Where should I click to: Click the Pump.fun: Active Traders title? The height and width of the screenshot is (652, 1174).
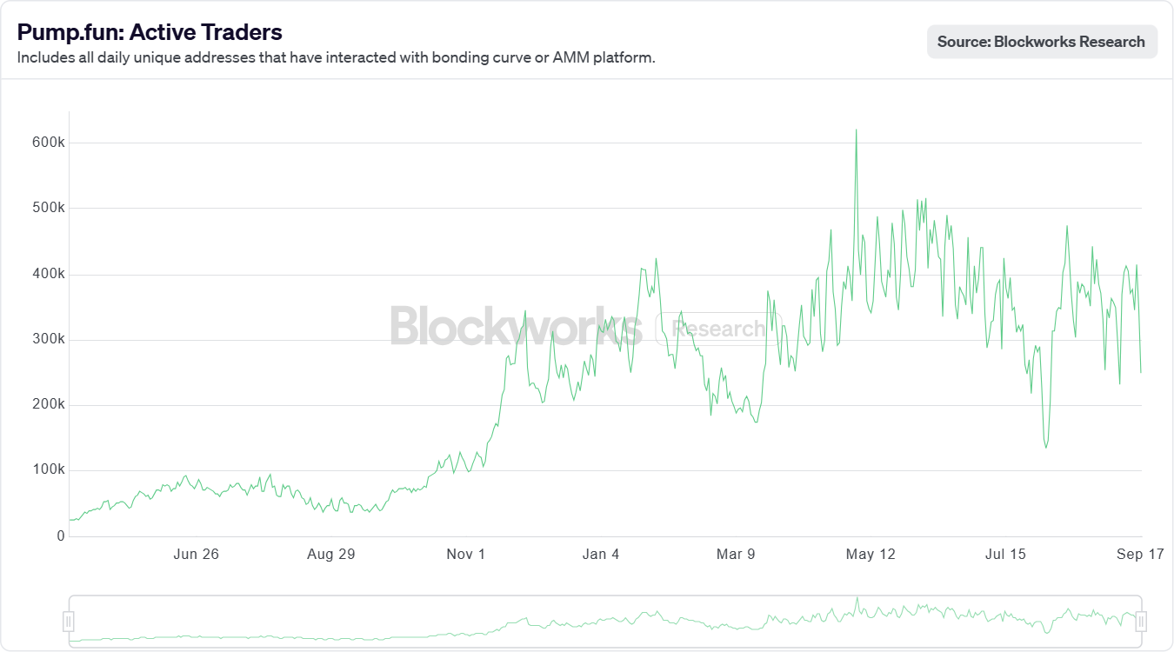150,32
